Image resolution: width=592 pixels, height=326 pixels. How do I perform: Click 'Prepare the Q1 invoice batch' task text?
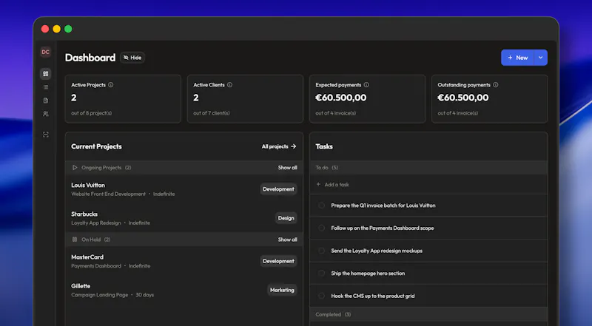tap(383, 206)
